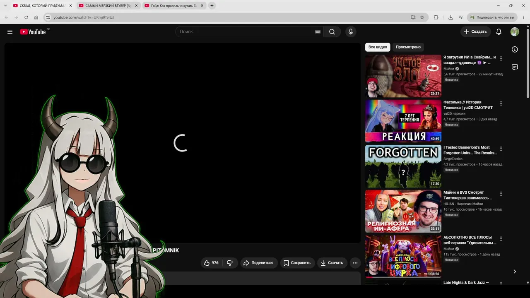Image resolution: width=530 pixels, height=298 pixels.
Task: Open 'Фасолька // История Теневика' video title
Action: [468, 105]
